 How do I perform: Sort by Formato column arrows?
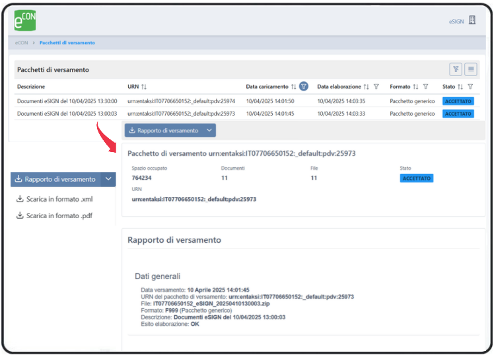click(x=415, y=87)
